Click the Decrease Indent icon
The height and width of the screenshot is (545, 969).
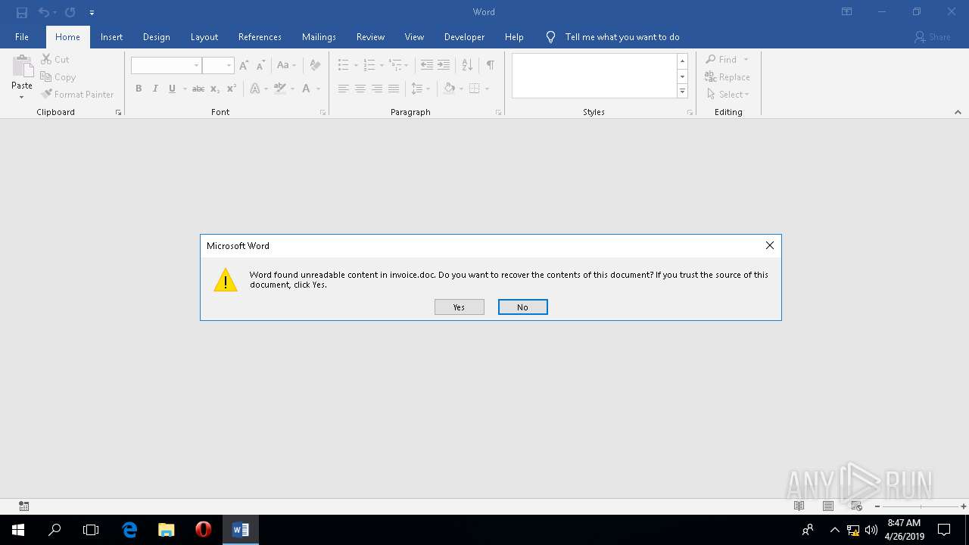[x=427, y=66]
